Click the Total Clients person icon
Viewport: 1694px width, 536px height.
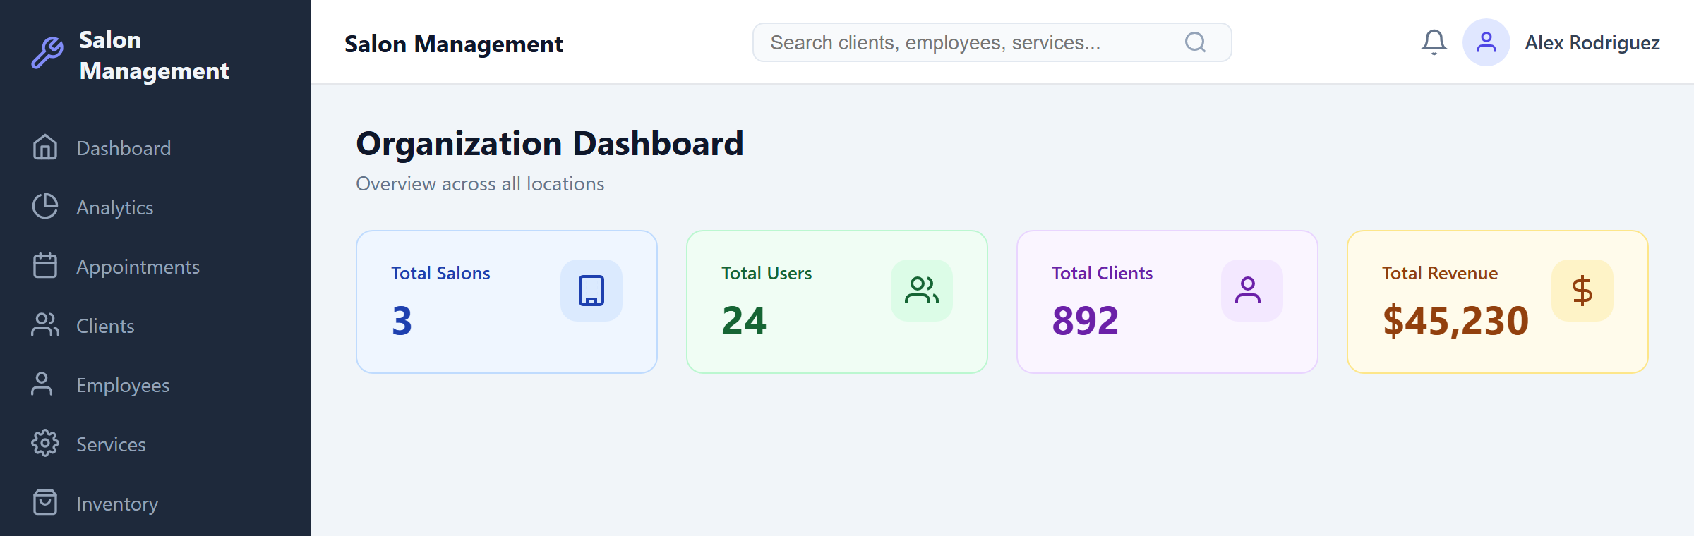click(1248, 291)
